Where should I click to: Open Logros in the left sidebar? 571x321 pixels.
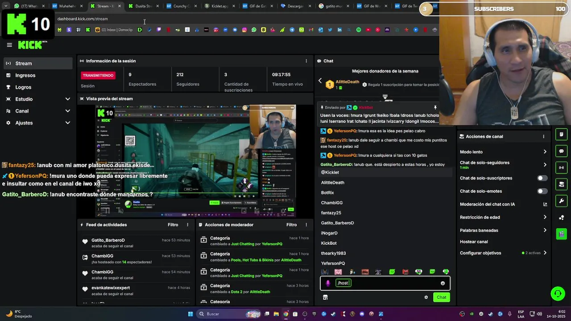click(x=38, y=87)
